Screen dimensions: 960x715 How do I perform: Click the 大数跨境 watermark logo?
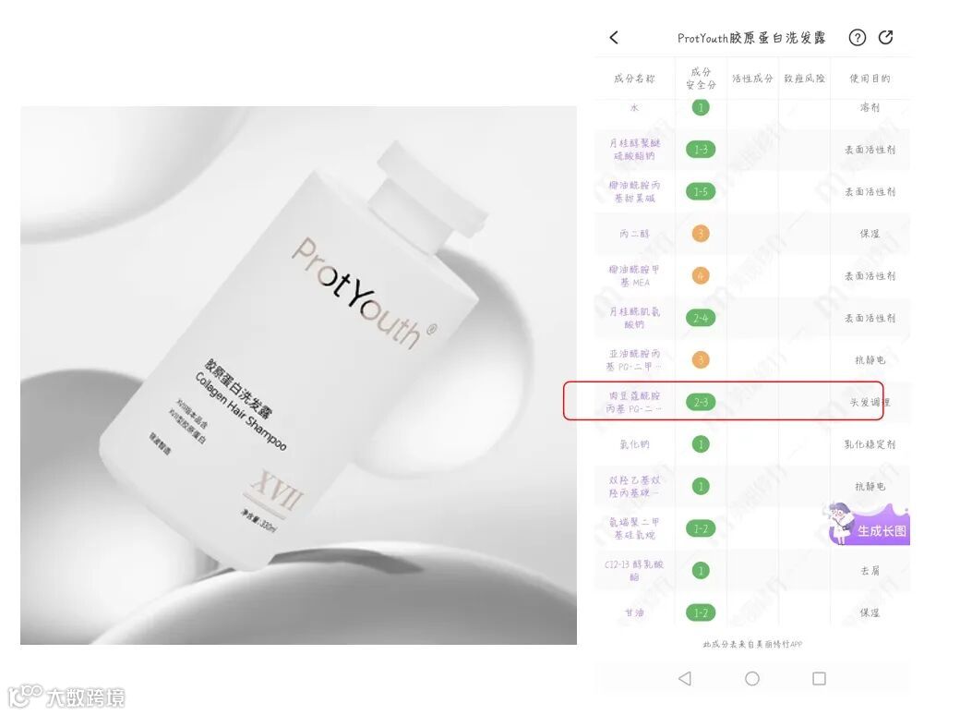pos(66,697)
